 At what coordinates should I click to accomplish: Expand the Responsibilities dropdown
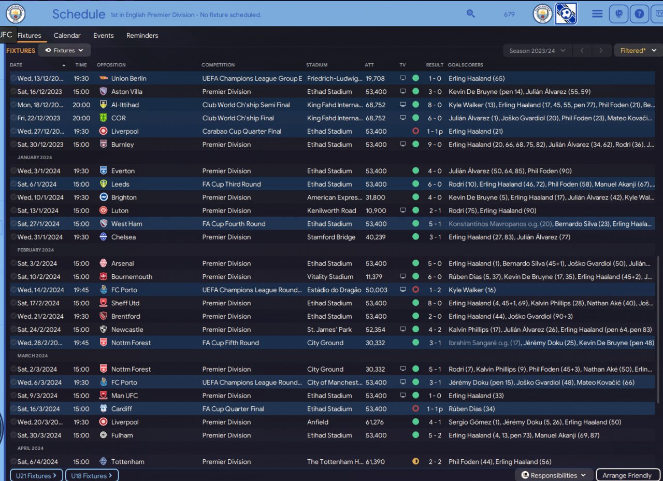click(x=554, y=475)
